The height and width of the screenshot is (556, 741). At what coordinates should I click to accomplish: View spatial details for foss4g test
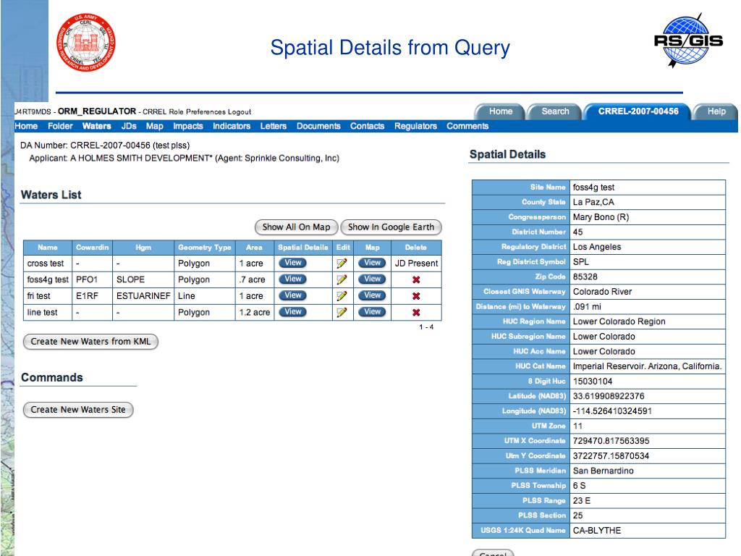click(292, 279)
